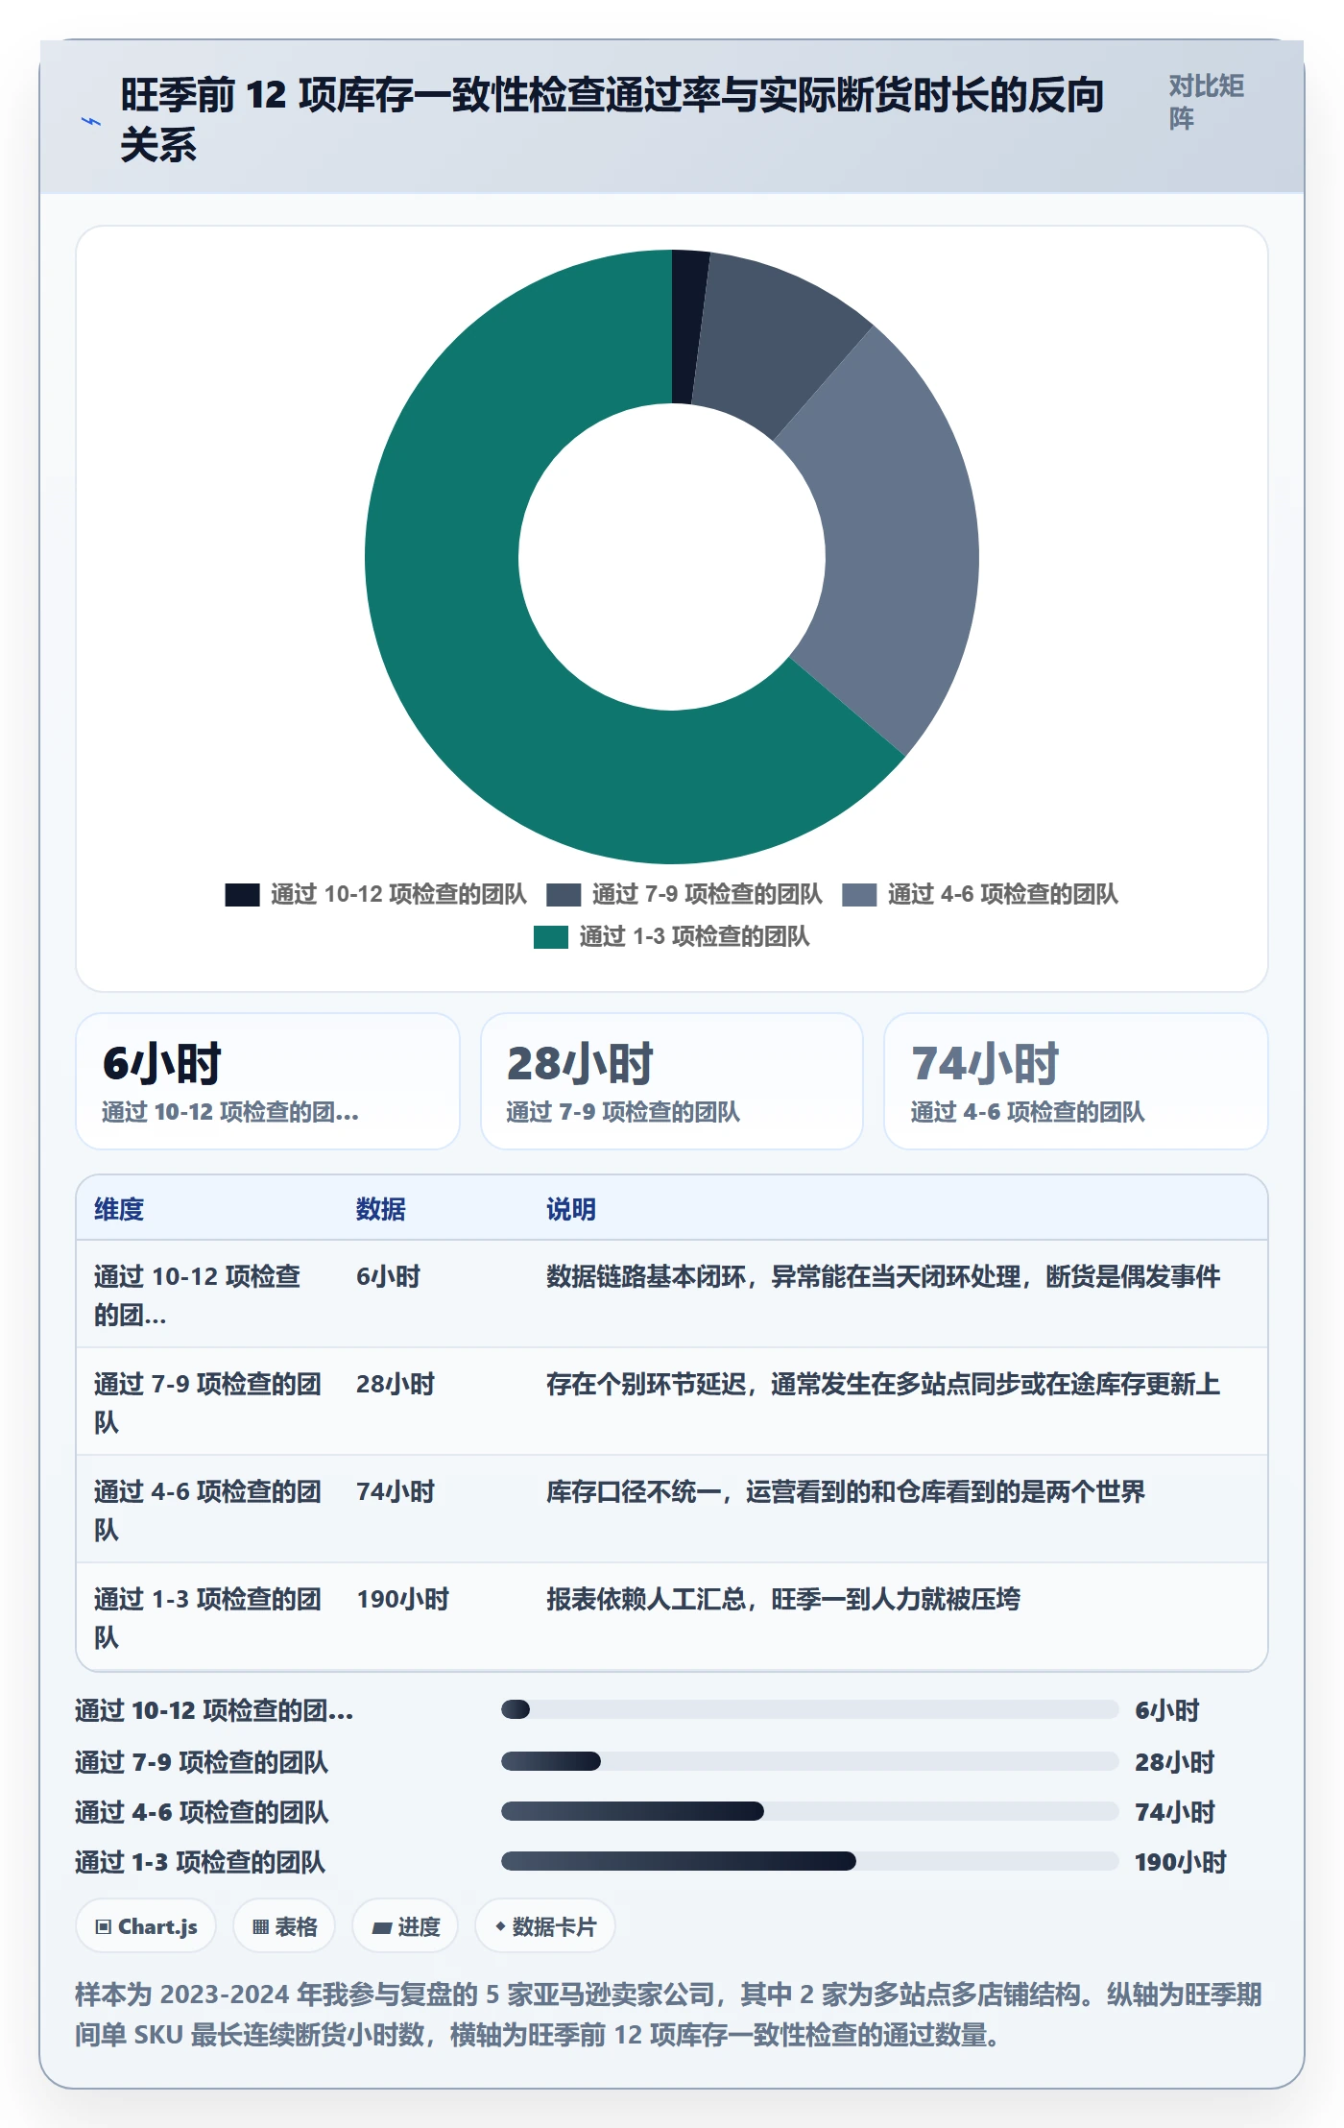Viewport: 1344px width, 2128px height.
Task: Toggle the 通过 1-3 项检查的团队 legend swatch
Action: [x=551, y=937]
